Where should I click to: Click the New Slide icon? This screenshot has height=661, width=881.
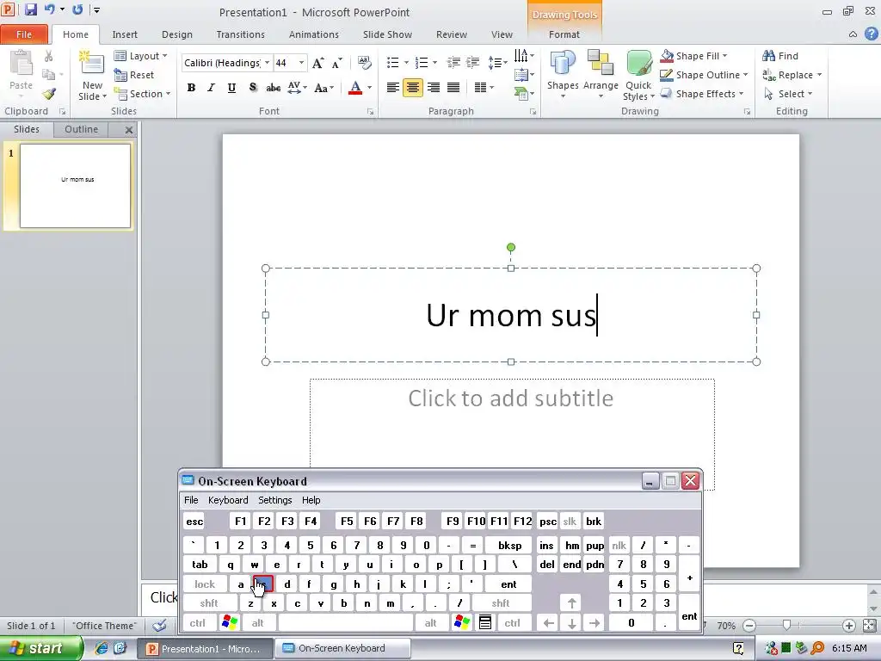92,64
